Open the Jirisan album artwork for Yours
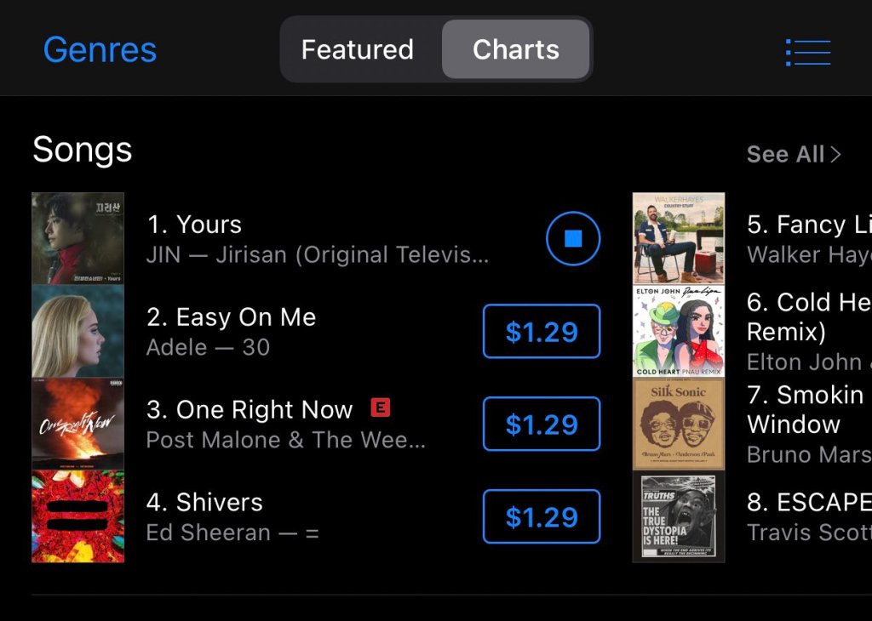Screen dimensions: 872x621 (x=78, y=238)
